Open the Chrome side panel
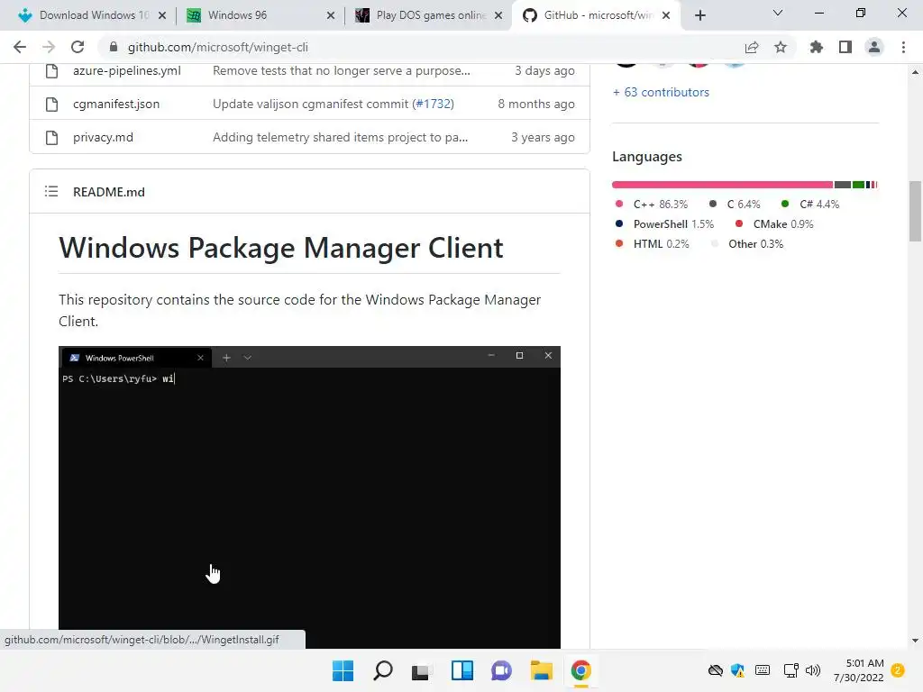This screenshot has height=692, width=923. [x=845, y=47]
